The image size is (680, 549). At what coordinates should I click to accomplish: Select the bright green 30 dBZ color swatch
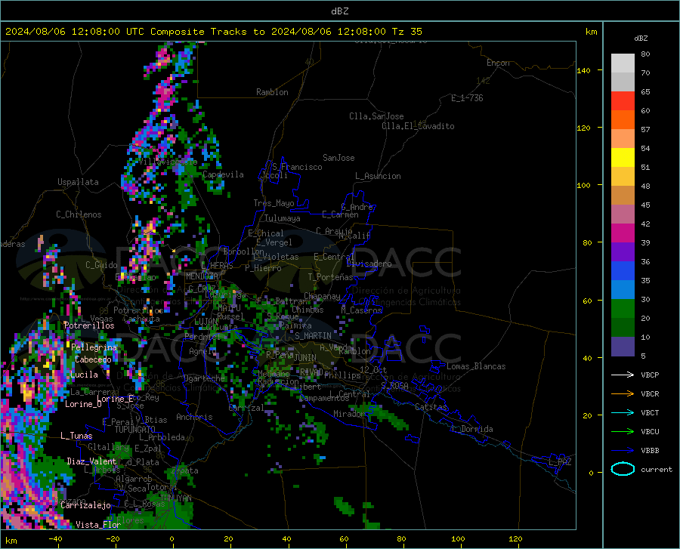coord(623,309)
